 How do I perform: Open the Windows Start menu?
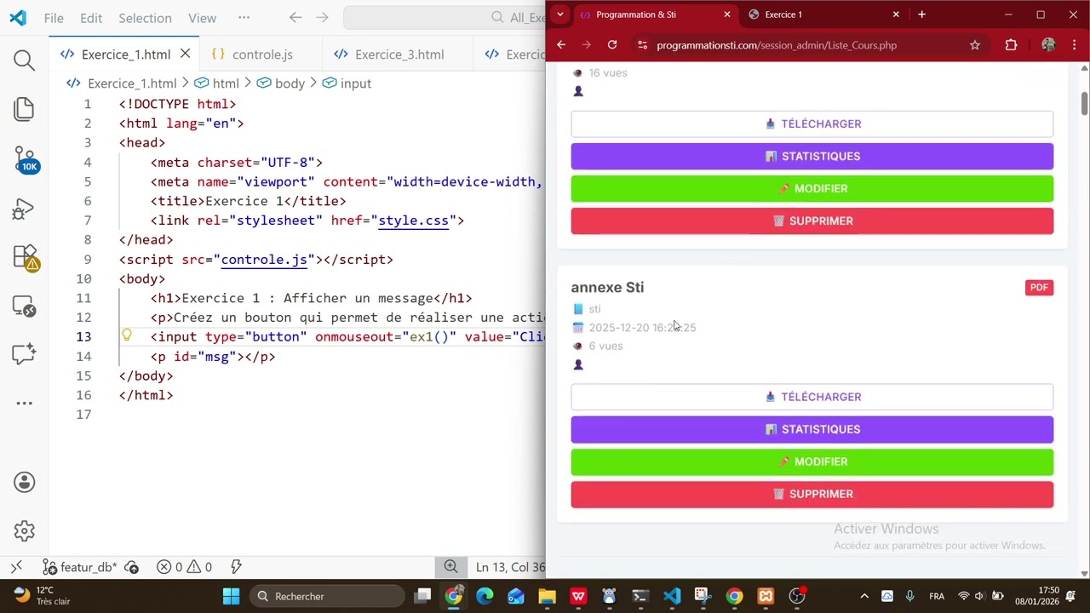pyautogui.click(x=231, y=596)
